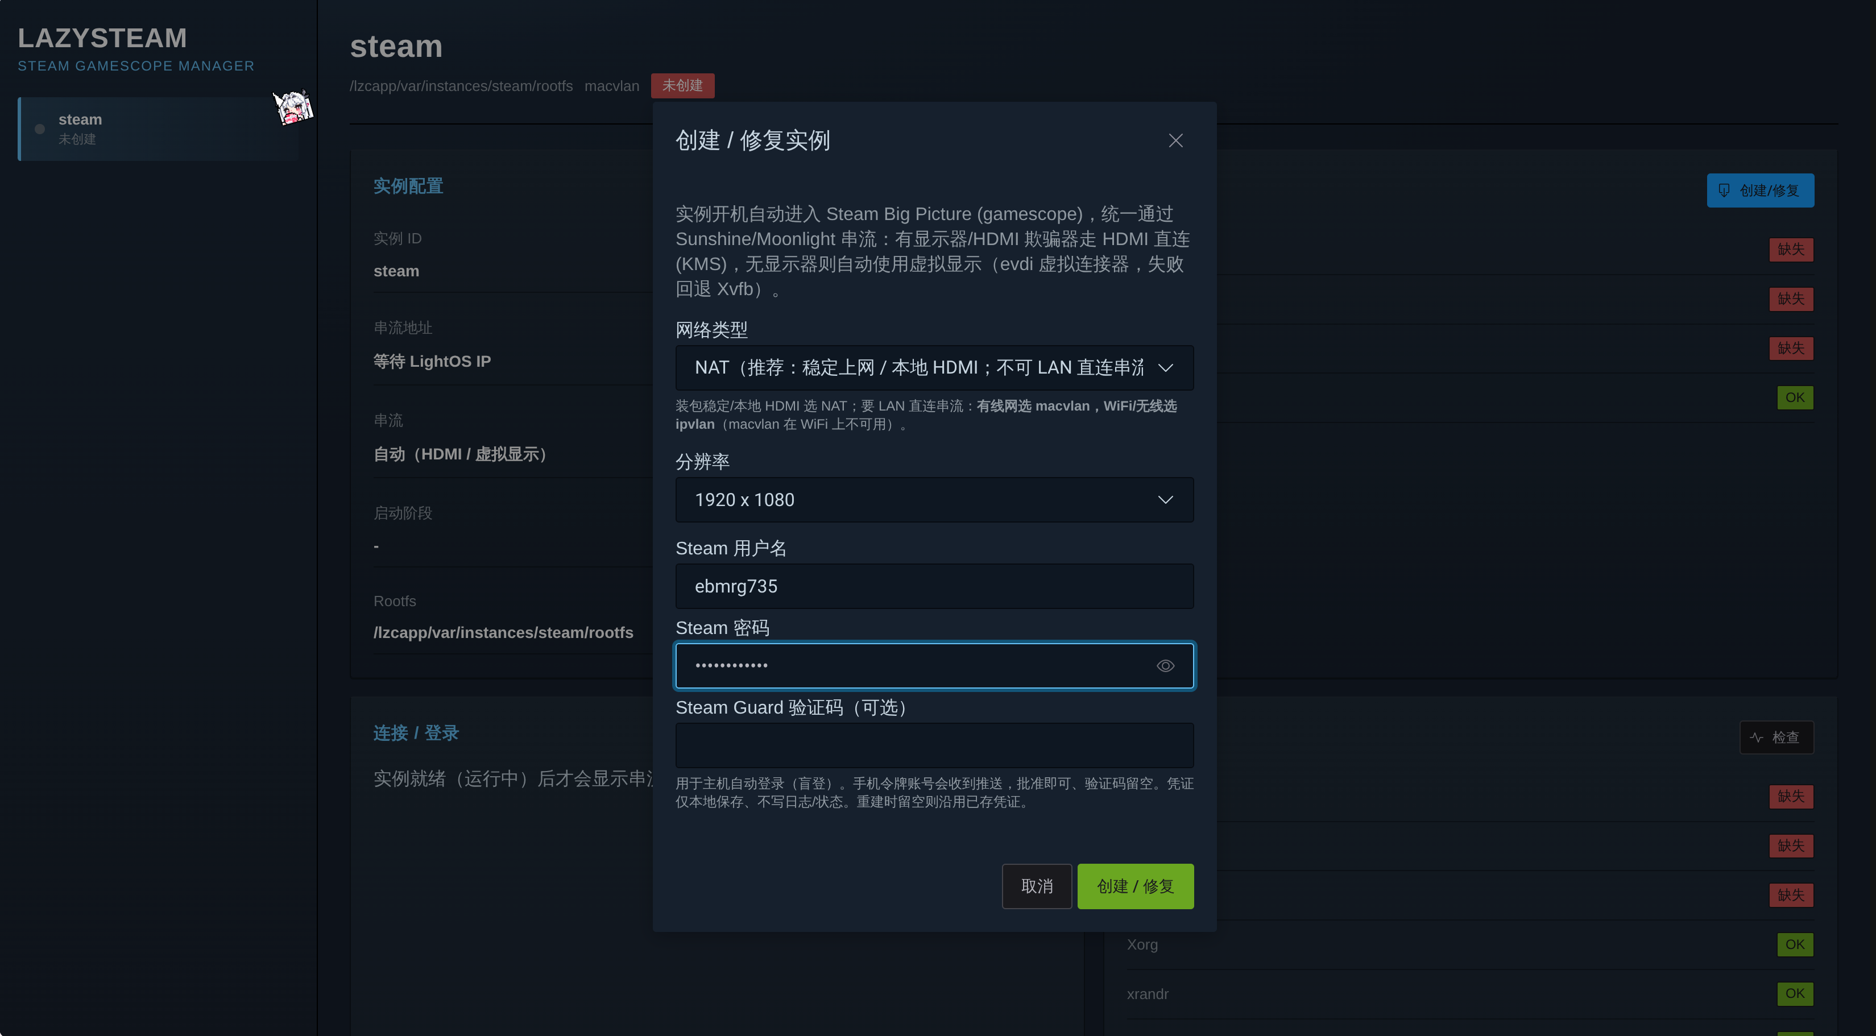This screenshot has width=1876, height=1036.
Task: Show the Steam 密码 with the eye icon
Action: (x=1165, y=665)
